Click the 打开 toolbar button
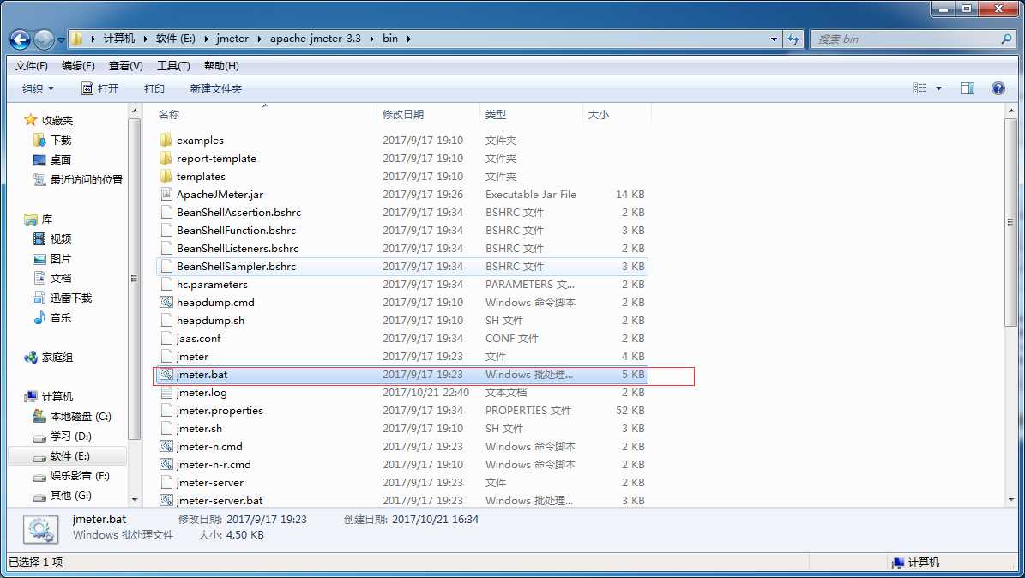The height and width of the screenshot is (578, 1025). pos(100,89)
